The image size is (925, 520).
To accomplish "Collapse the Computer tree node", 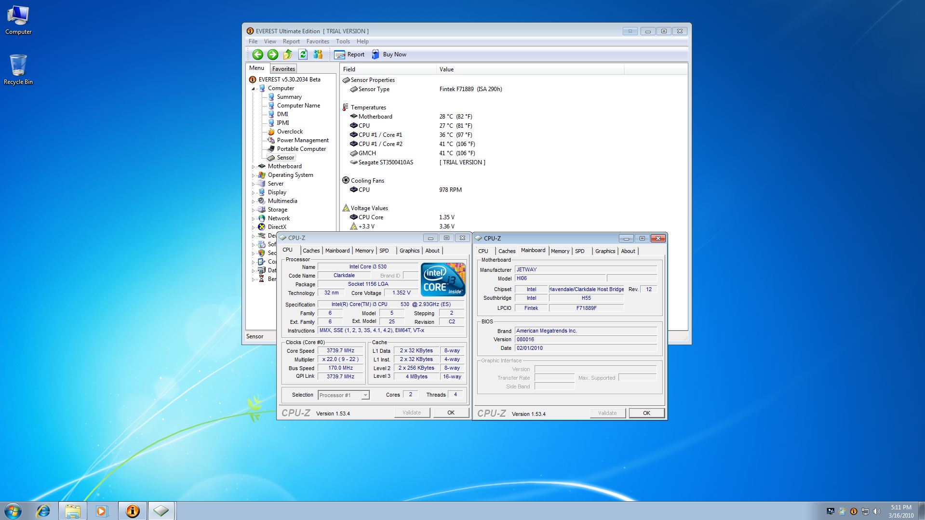I will pyautogui.click(x=253, y=89).
